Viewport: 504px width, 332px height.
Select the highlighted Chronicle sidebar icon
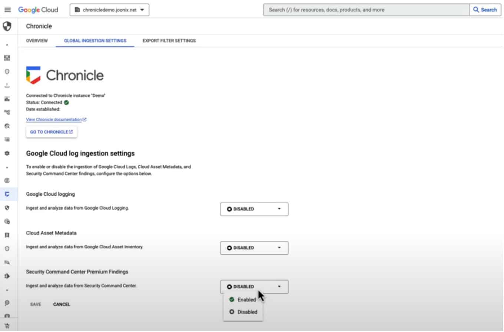tap(7, 194)
